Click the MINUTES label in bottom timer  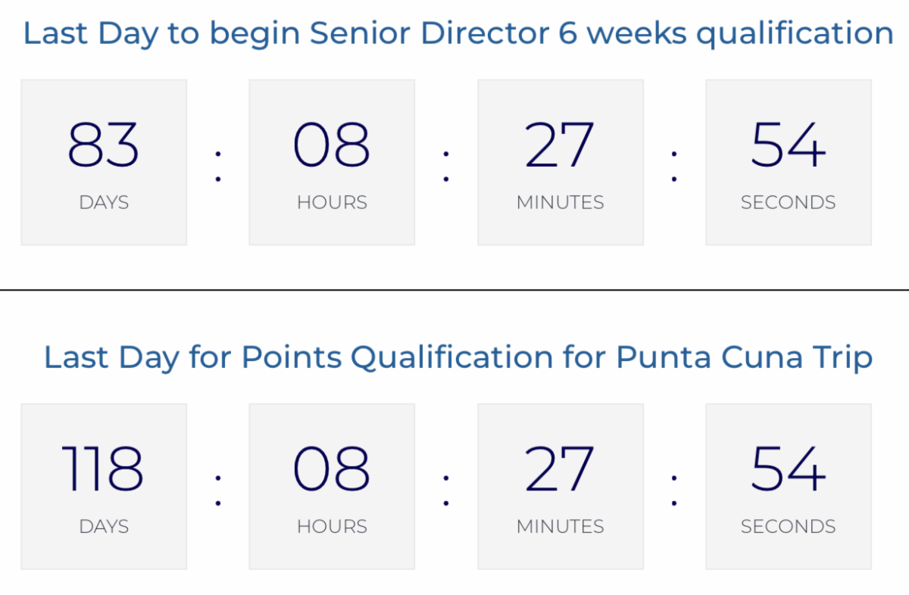(561, 526)
